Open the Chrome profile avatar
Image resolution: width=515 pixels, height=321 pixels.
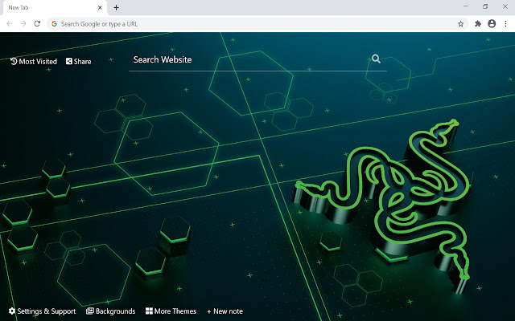pyautogui.click(x=492, y=23)
